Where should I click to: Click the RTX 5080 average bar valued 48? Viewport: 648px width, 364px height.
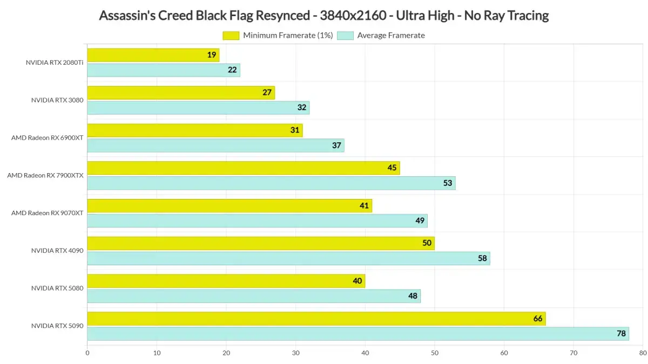click(x=254, y=296)
